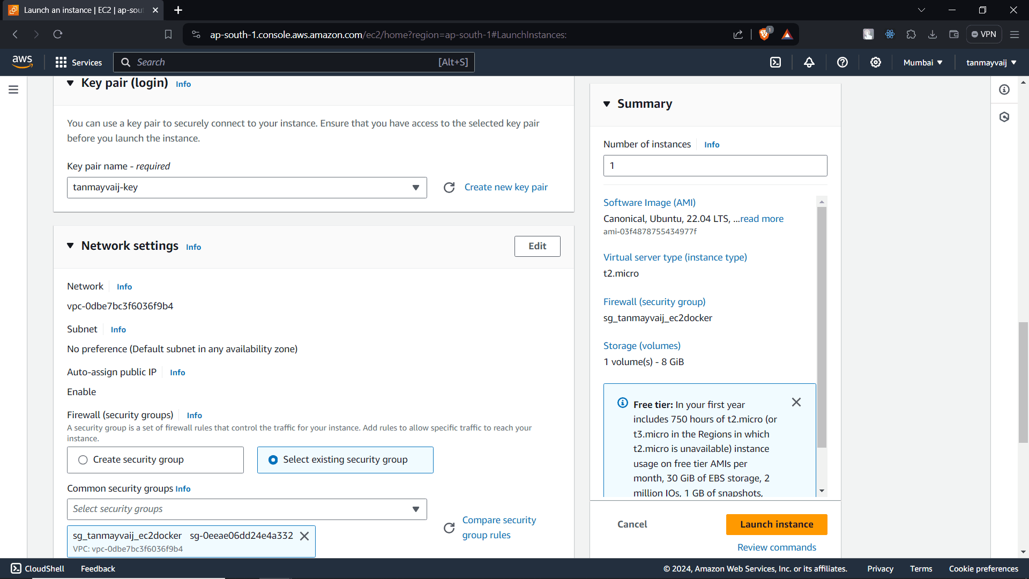Open the left hamburger navigation menu
1029x579 pixels.
point(13,90)
